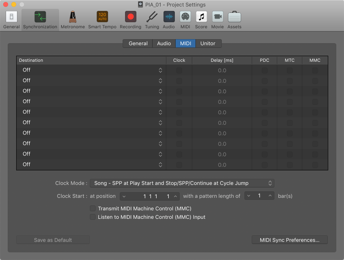Toggle MTC checkbox in first destination row
The width and height of the screenshot is (344, 260).
coord(290,71)
